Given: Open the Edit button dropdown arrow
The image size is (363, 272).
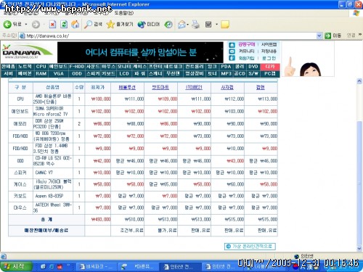Looking at the screenshot, I should (216, 25).
